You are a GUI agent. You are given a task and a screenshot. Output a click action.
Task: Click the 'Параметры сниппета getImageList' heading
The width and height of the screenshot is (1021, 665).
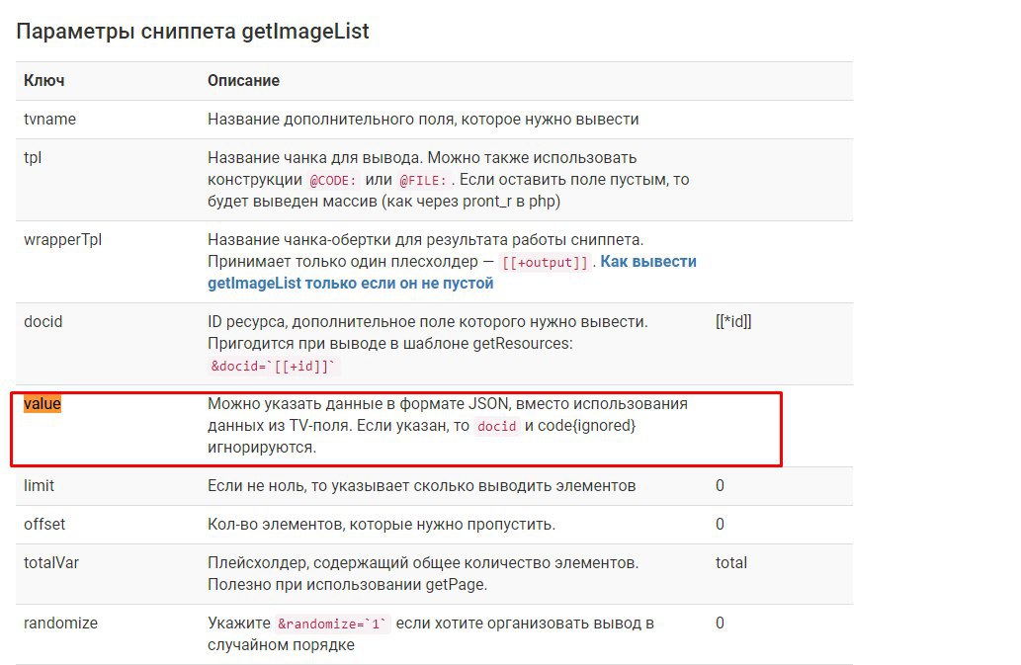[x=193, y=32]
